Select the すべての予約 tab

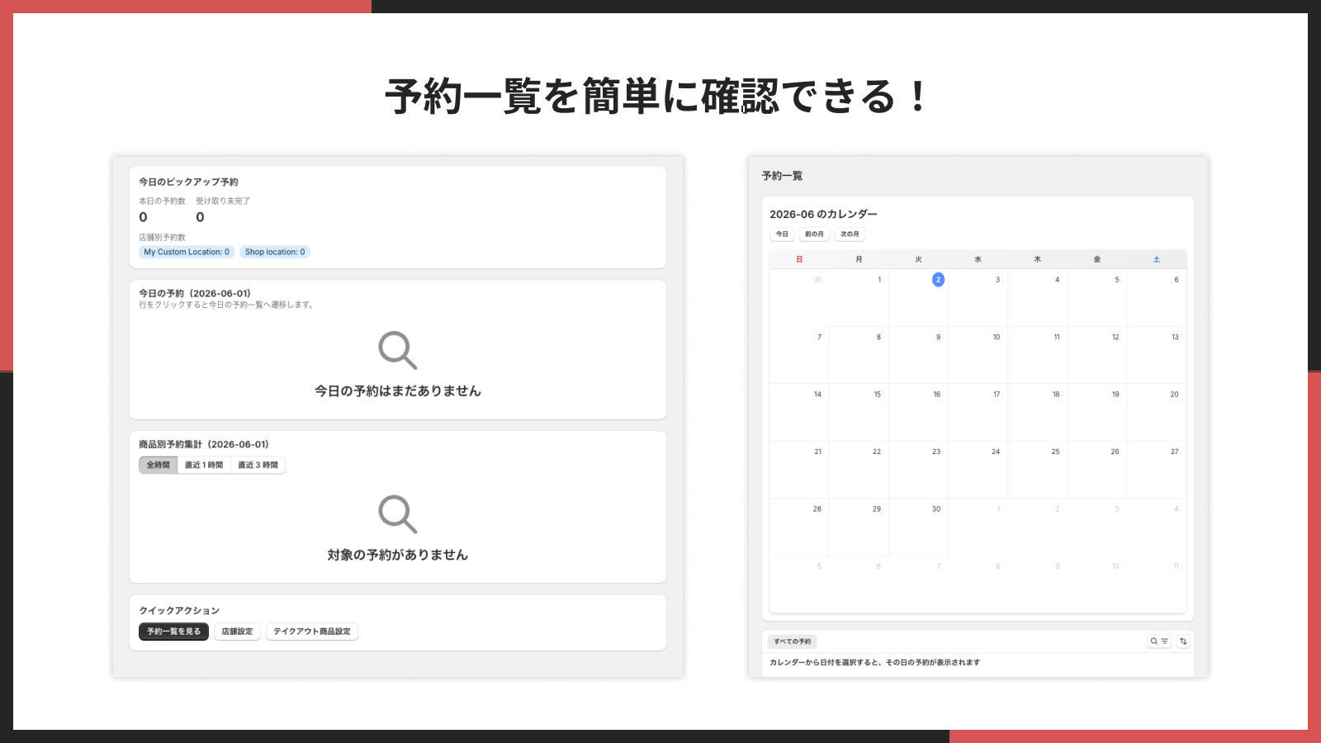click(793, 641)
